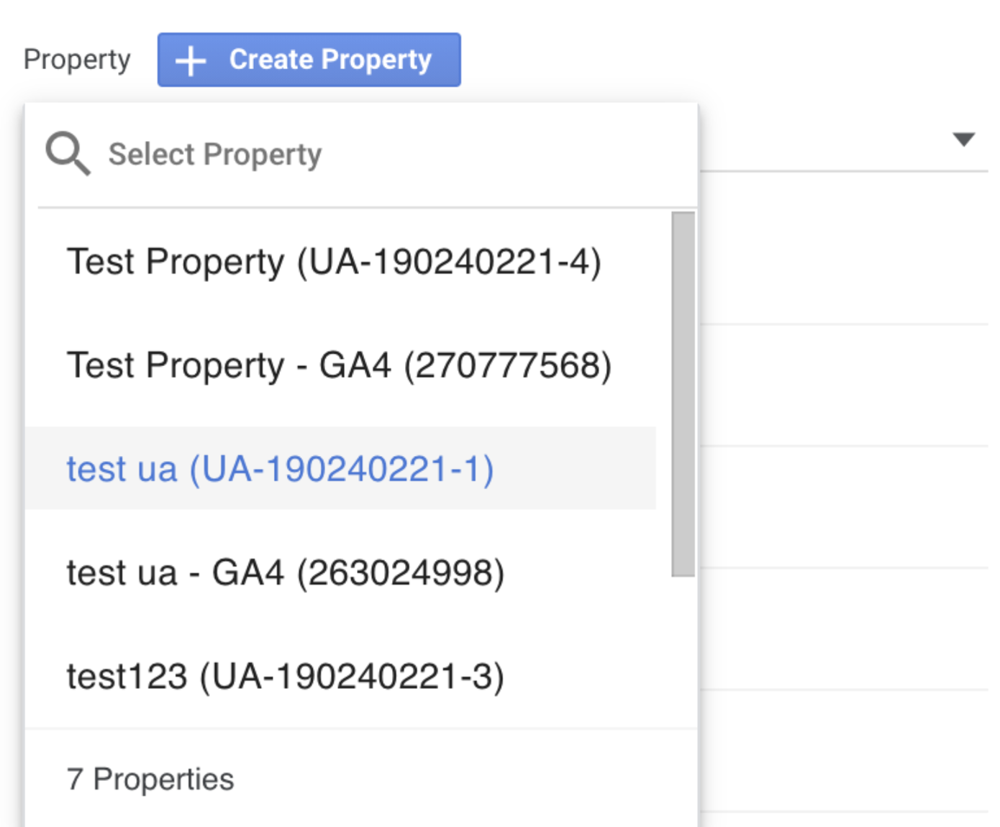Select test ua - GA4 (263024998)
This screenshot has width=1000, height=827.
tap(285, 573)
